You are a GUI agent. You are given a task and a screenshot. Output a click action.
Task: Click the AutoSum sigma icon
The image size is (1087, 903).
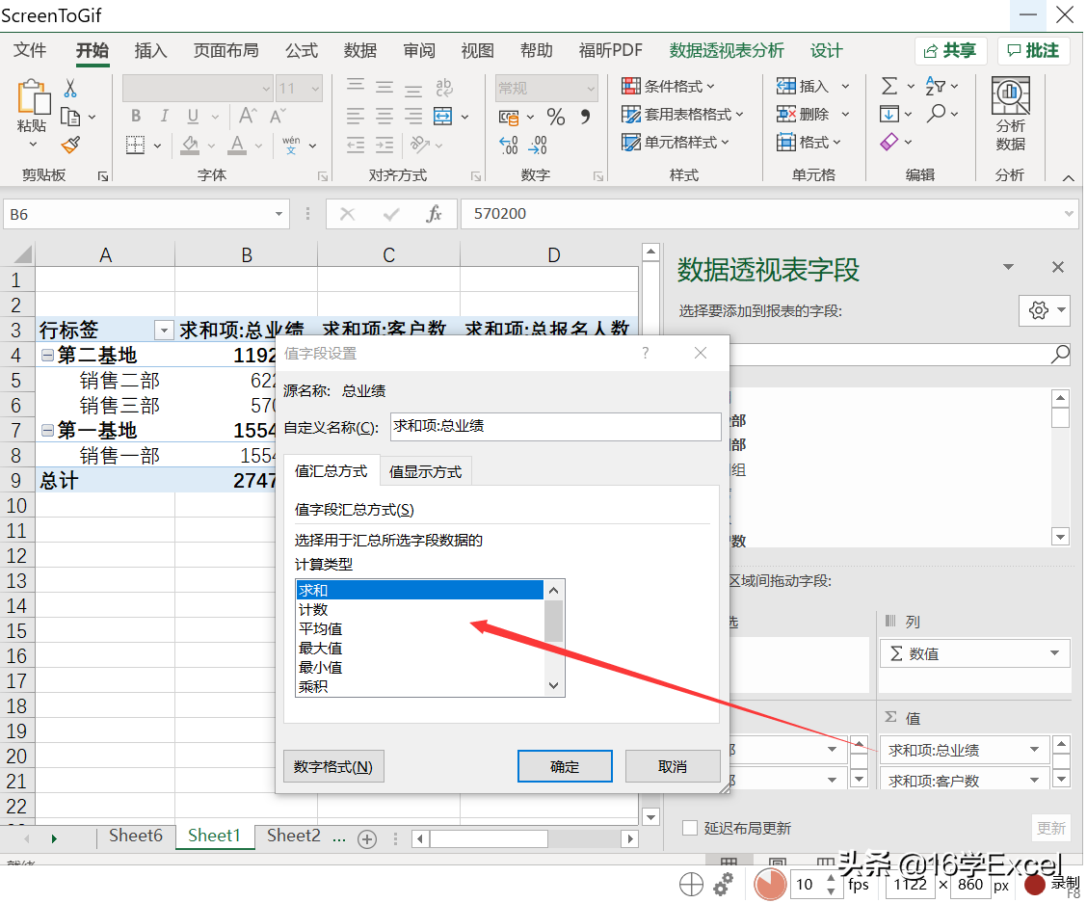pos(889,87)
